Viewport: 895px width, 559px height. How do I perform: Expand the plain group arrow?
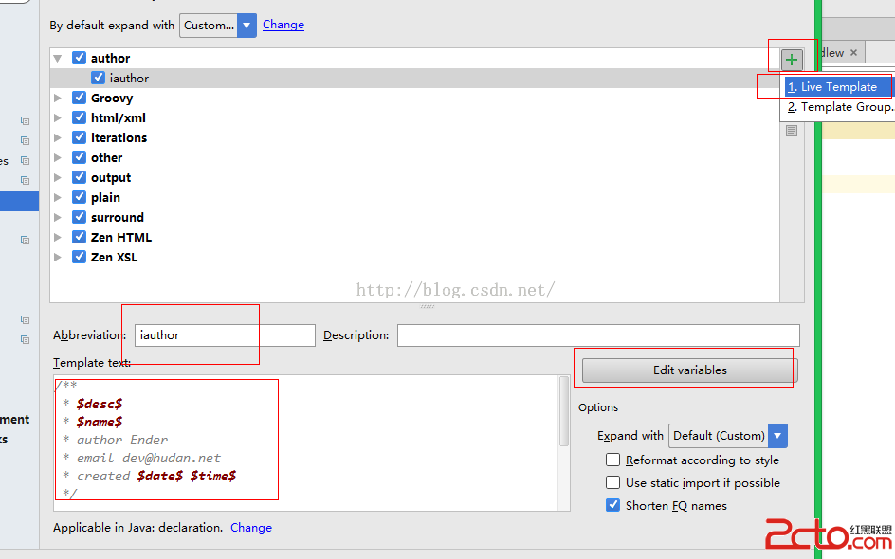pyautogui.click(x=58, y=198)
